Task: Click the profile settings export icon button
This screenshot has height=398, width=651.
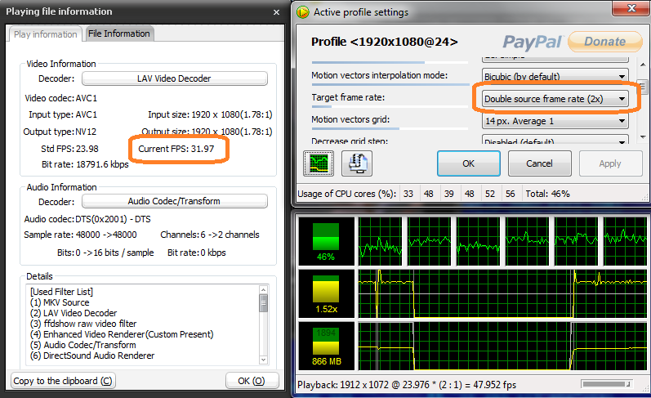Action: tap(356, 163)
